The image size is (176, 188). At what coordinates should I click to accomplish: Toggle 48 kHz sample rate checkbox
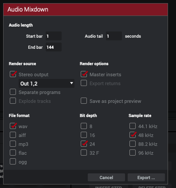(133, 135)
